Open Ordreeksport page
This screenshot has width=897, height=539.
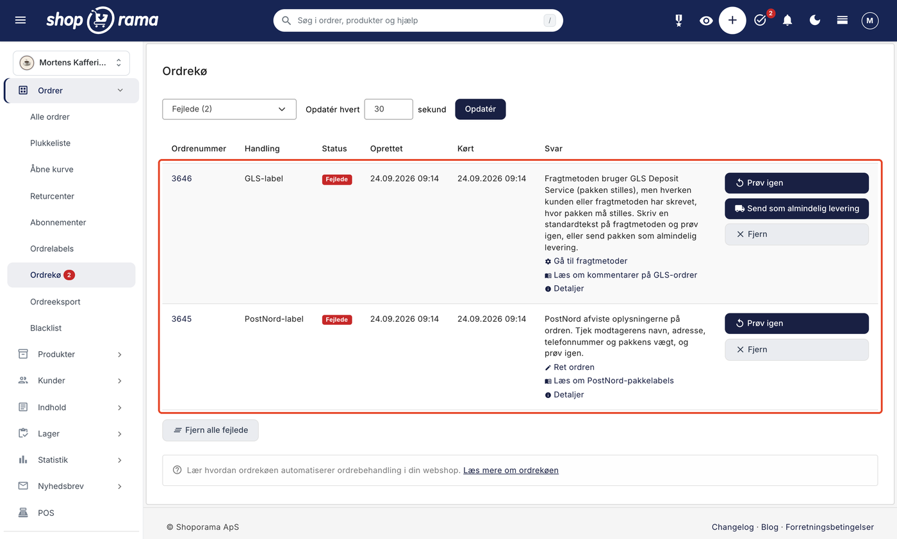click(55, 301)
